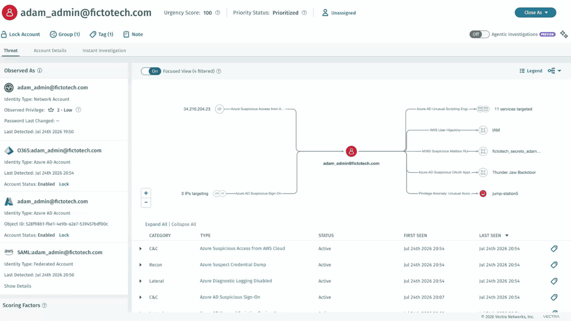Select the central adam_admin account node
This screenshot has width=571, height=321.
[352, 152]
